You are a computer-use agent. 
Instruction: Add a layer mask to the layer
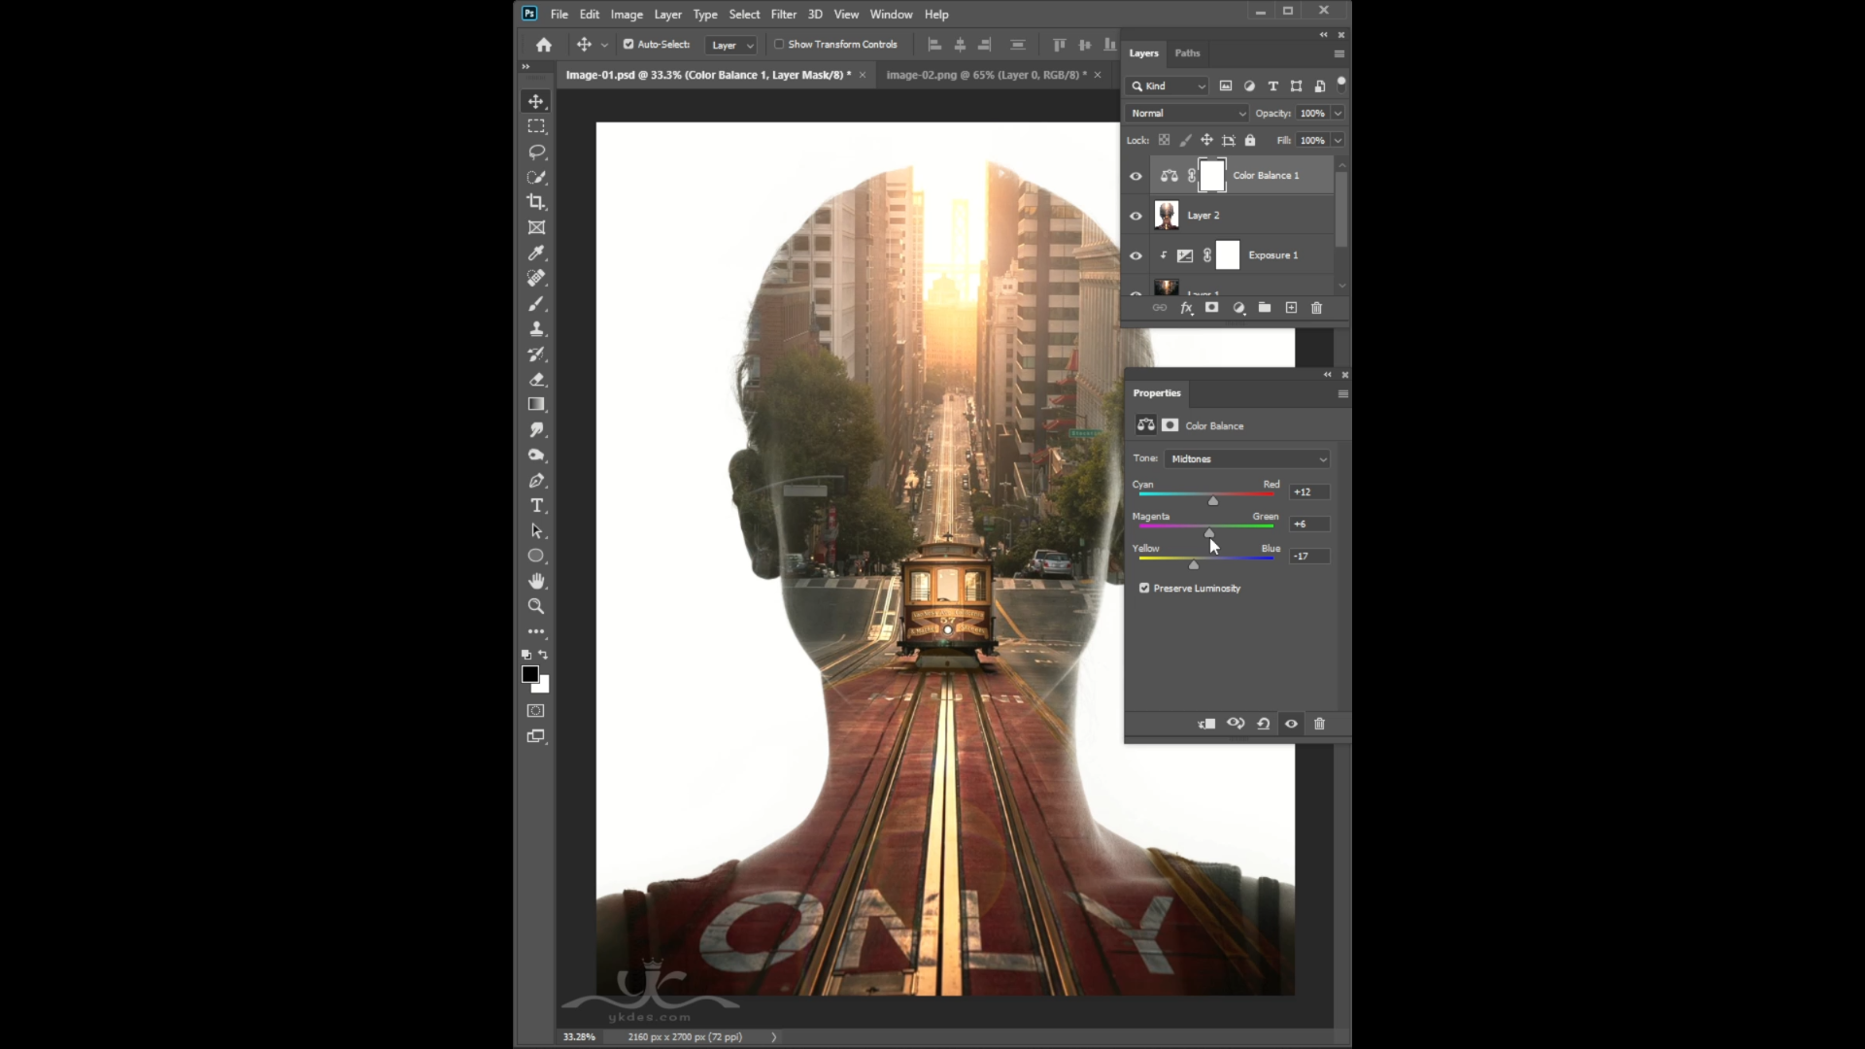coord(1211,308)
